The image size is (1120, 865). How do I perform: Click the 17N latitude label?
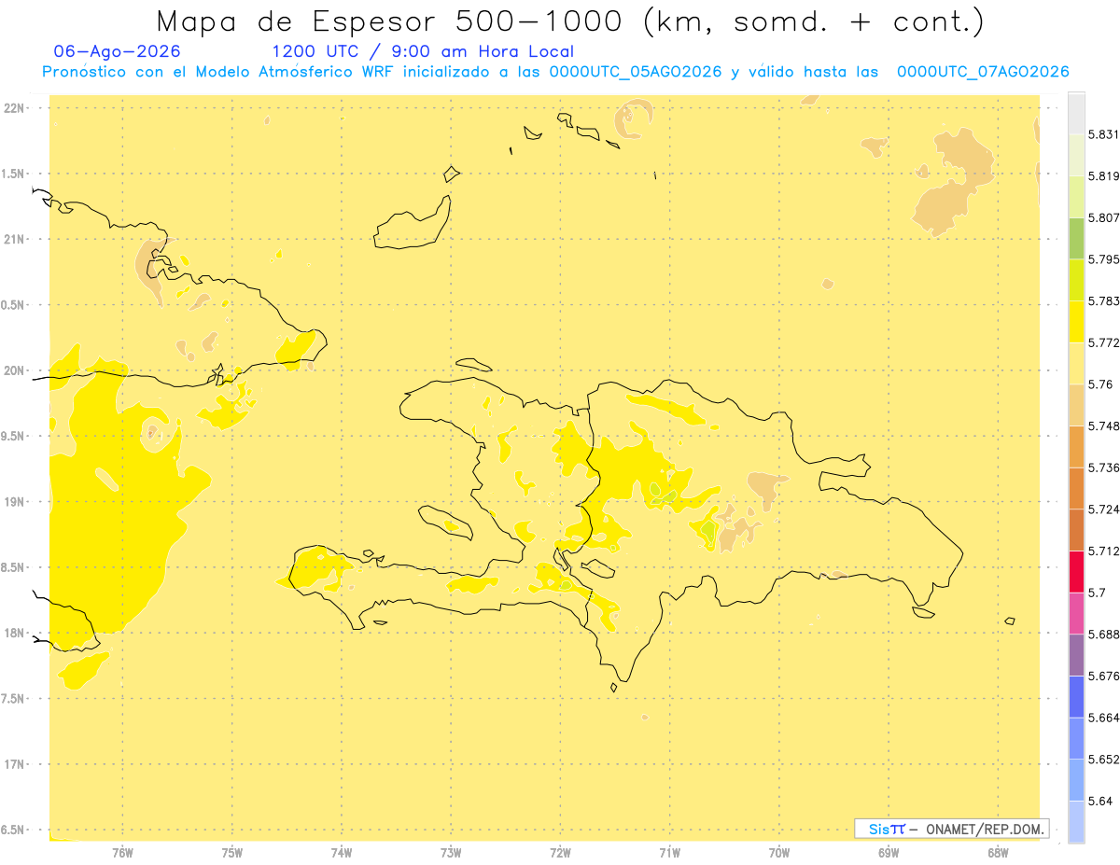pyautogui.click(x=16, y=764)
